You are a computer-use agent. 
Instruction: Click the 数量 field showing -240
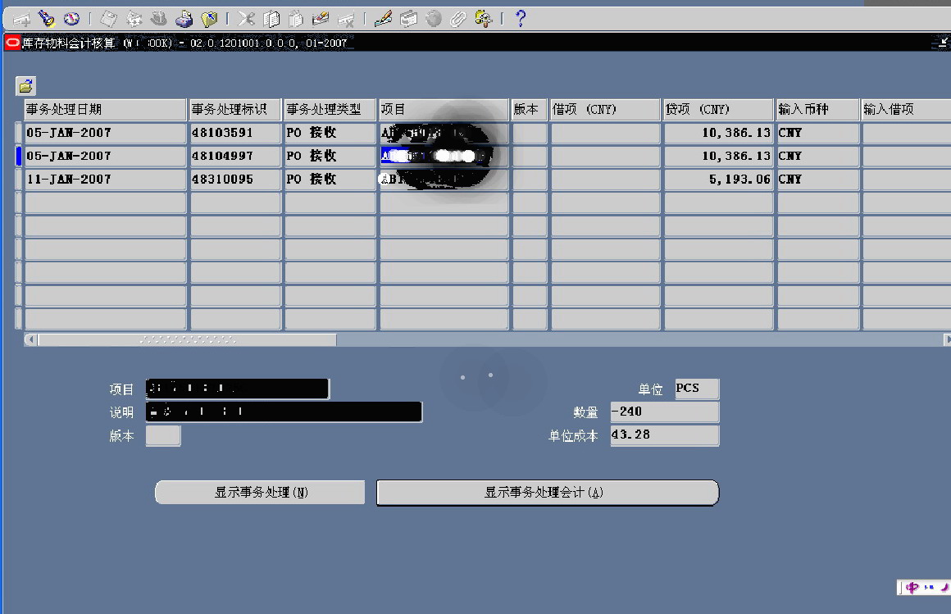point(664,412)
